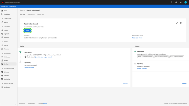Collapse the Privacy section

click(x=2, y=42)
